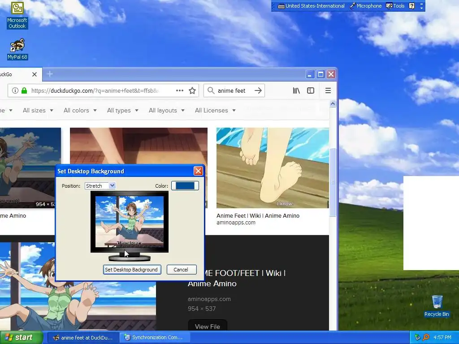This screenshot has width=459, height=344.
Task: Open the MyPal 68 desktop shortcut
Action: coord(17,49)
